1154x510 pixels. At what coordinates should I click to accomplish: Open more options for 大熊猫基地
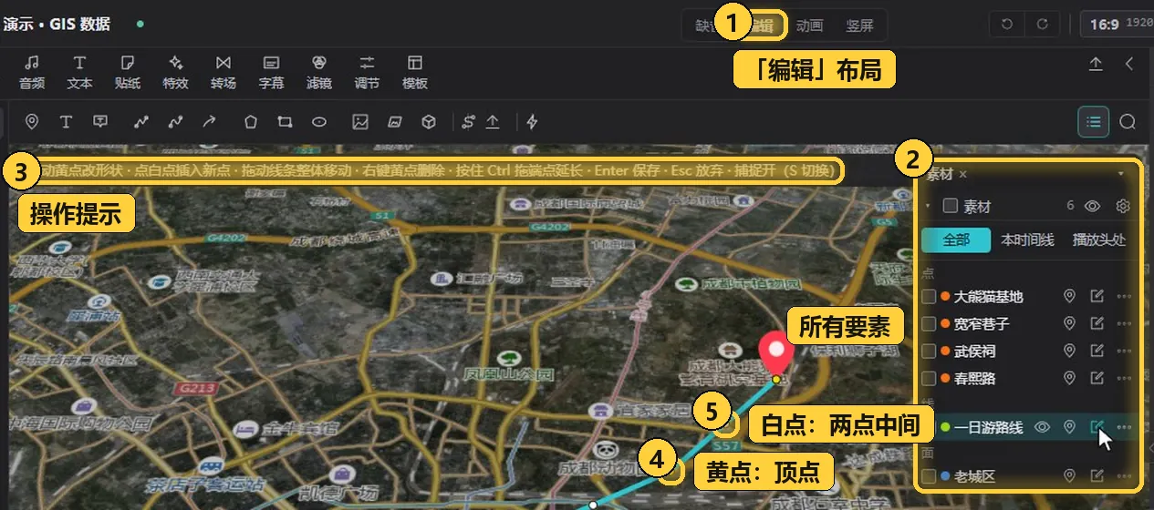(x=1124, y=296)
